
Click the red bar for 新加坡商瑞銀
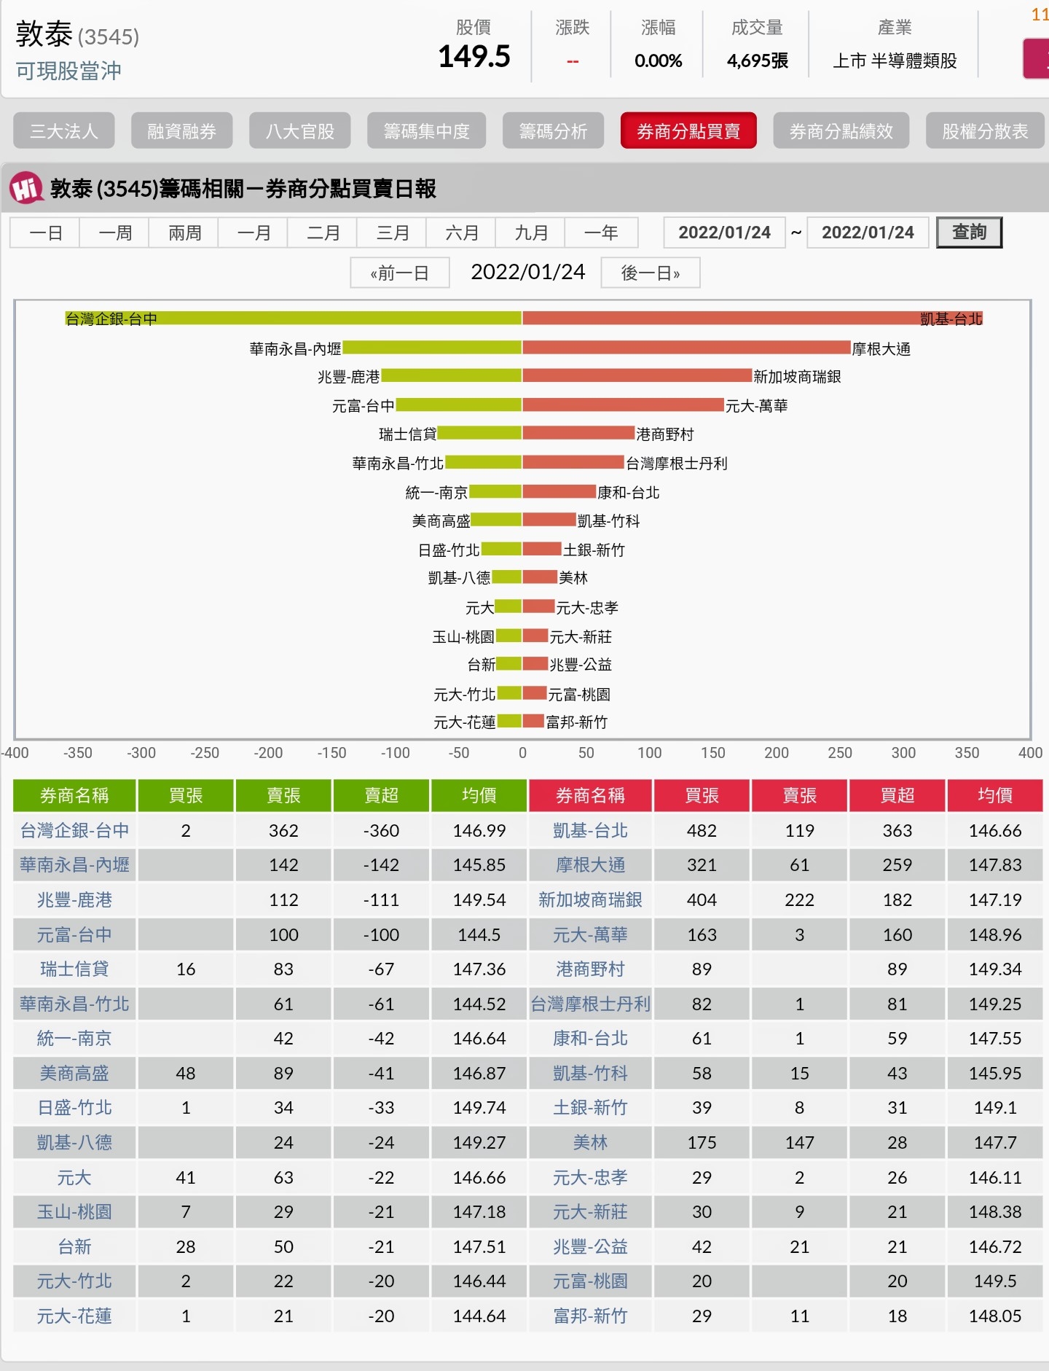point(637,376)
